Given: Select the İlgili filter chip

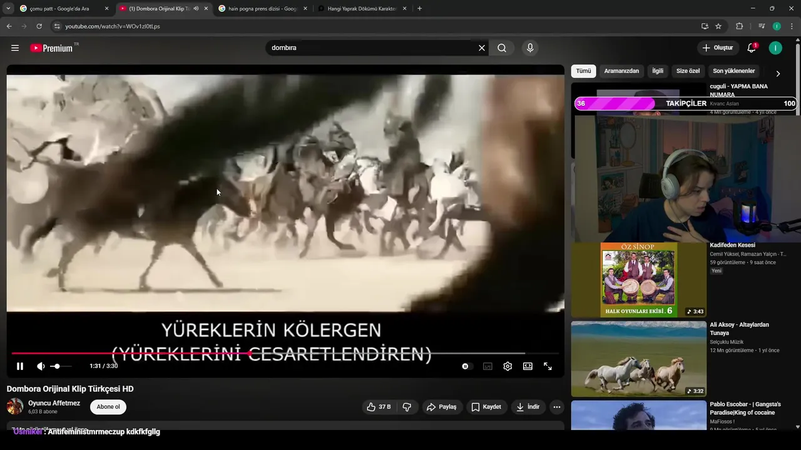Looking at the screenshot, I should point(658,71).
